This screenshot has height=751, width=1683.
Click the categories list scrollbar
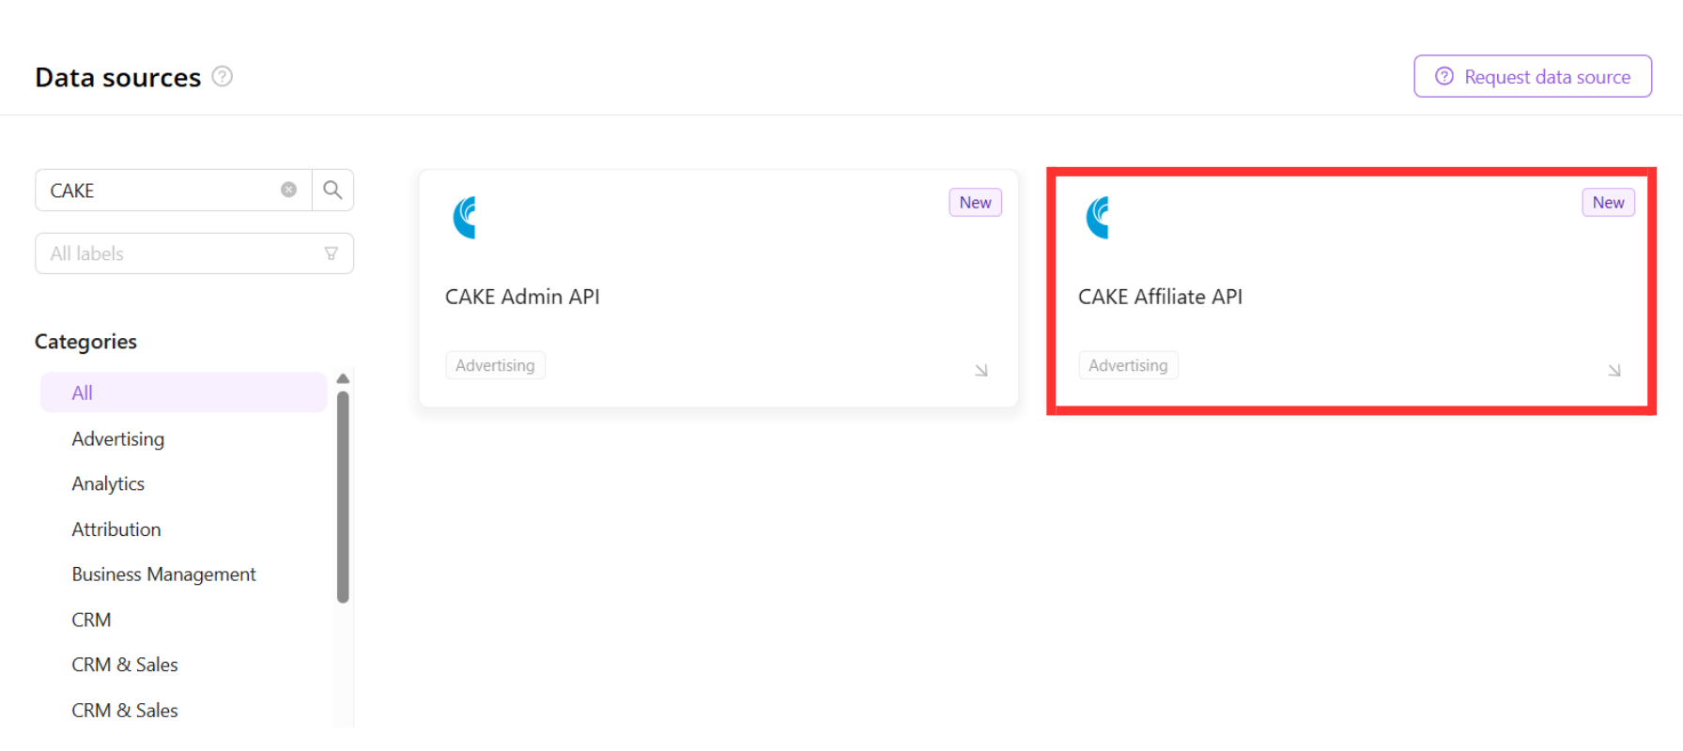click(x=343, y=498)
